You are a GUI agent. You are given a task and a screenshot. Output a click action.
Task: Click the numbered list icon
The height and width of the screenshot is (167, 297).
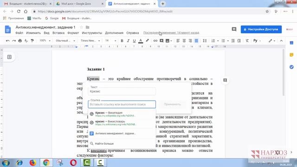pyautogui.click(x=213, y=41)
